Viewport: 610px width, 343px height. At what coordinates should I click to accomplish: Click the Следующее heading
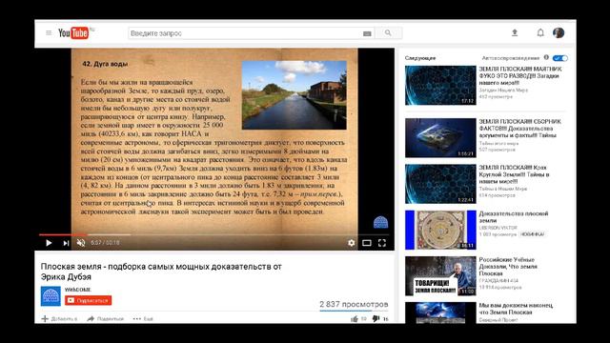tap(420, 58)
